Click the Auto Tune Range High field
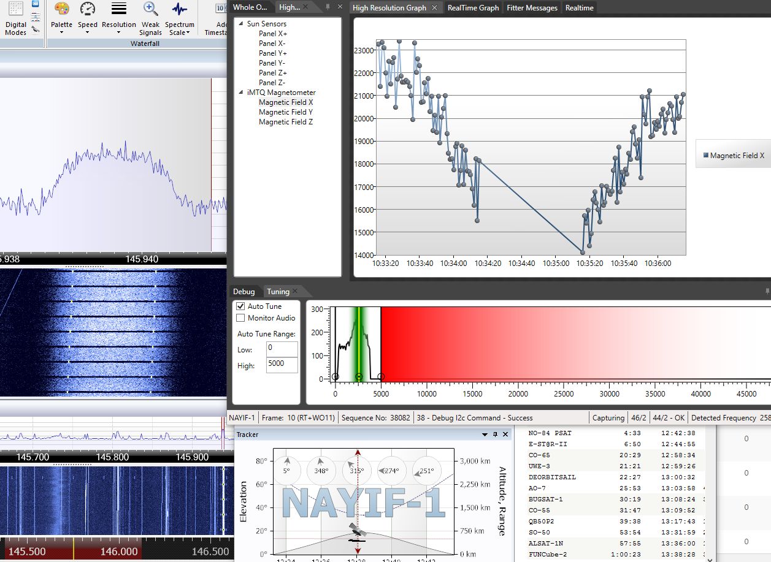 282,365
